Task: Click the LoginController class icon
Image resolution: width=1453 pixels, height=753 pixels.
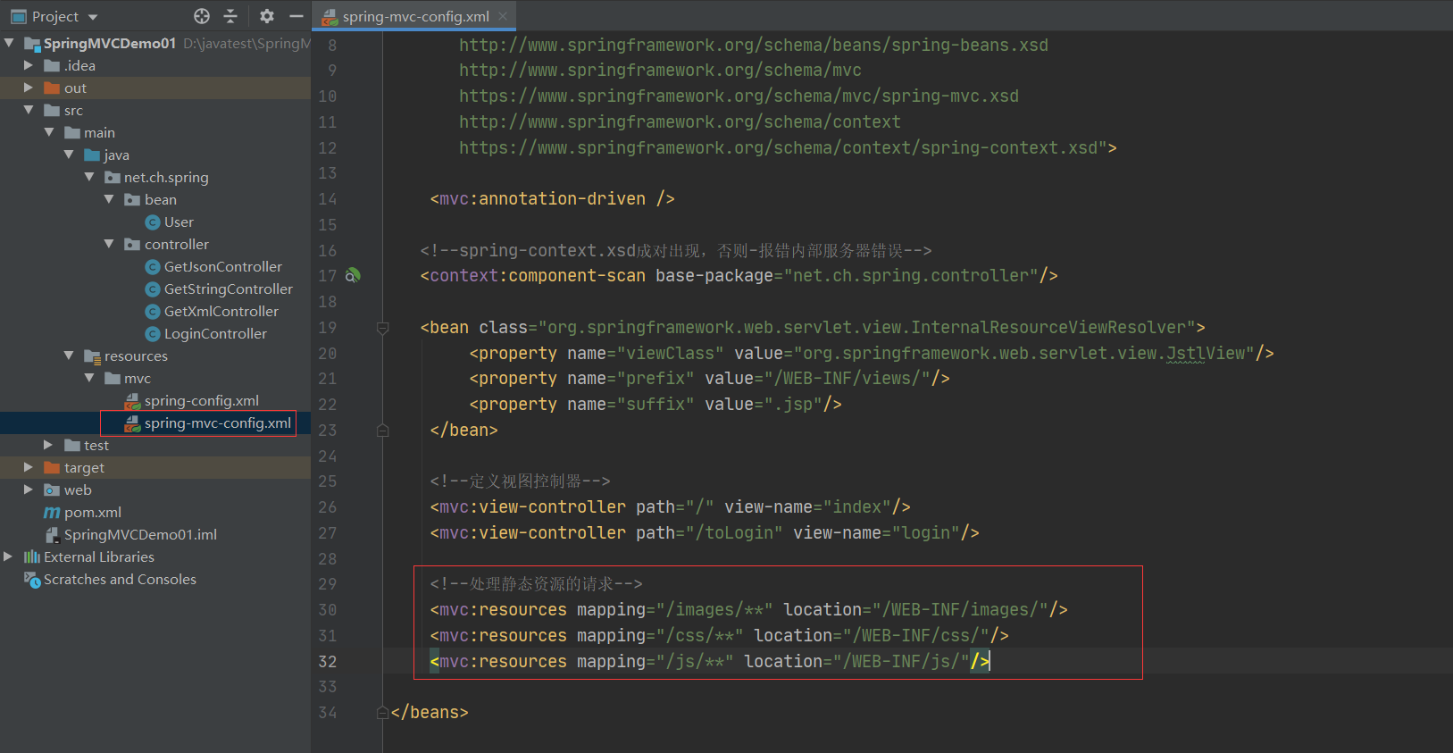Action: coord(153,334)
